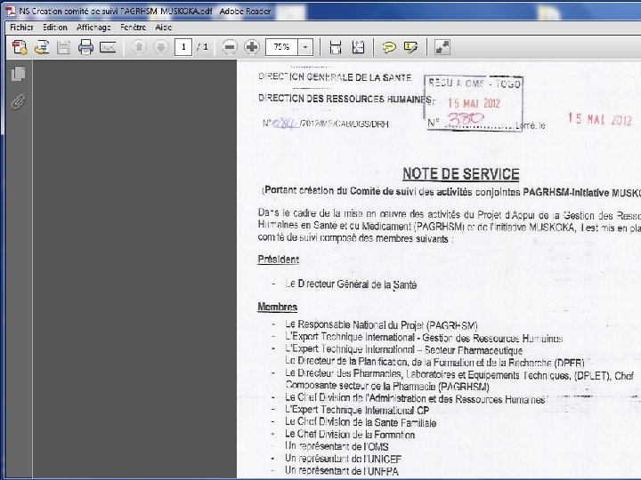Screen dimensions: 641x480
Task: Open the Fichier menu
Action: pyautogui.click(x=21, y=28)
